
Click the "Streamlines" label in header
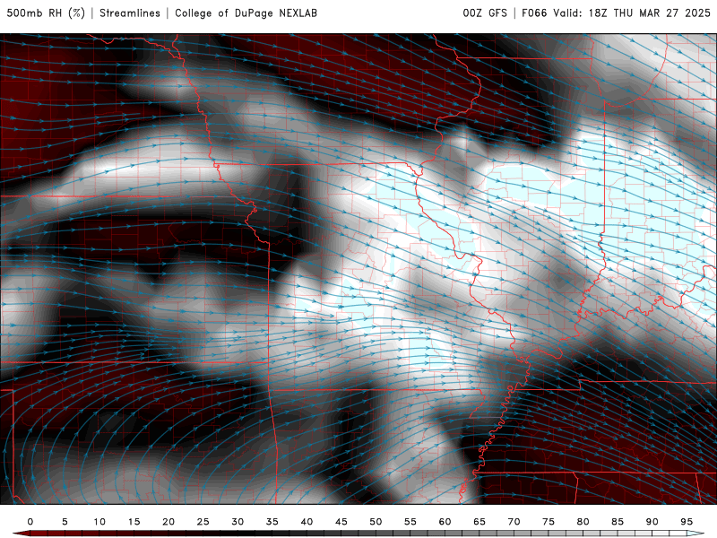(130, 13)
